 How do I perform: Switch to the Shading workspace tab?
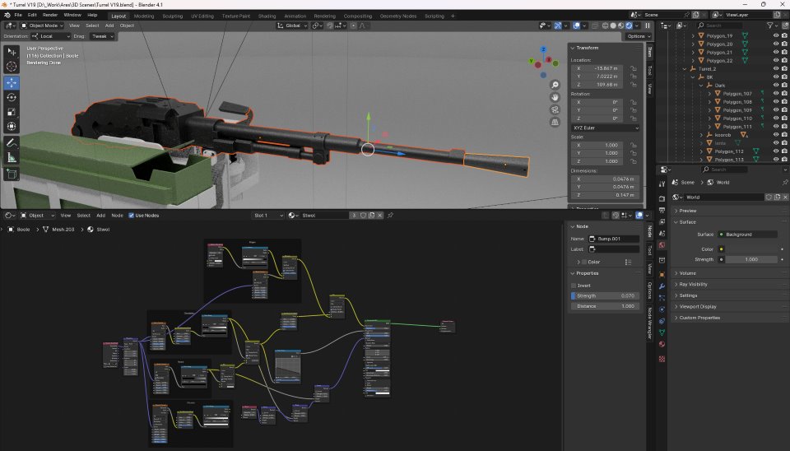[267, 16]
